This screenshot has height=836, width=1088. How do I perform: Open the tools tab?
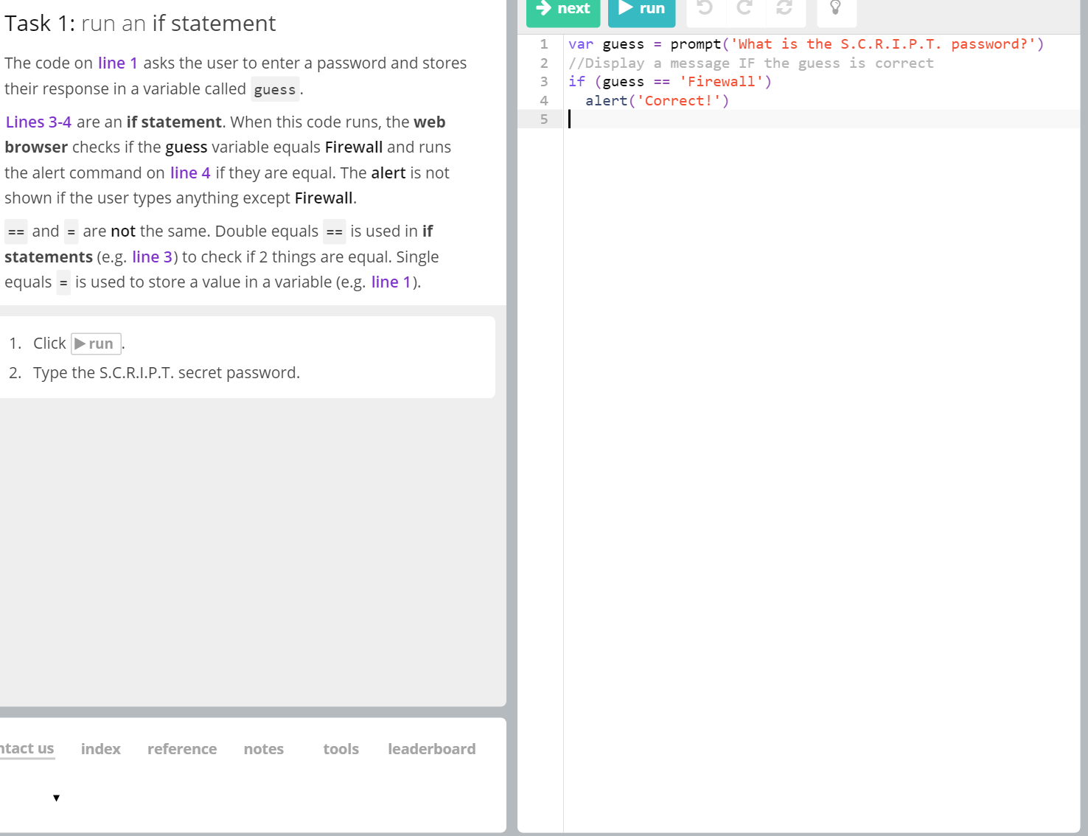click(x=341, y=749)
